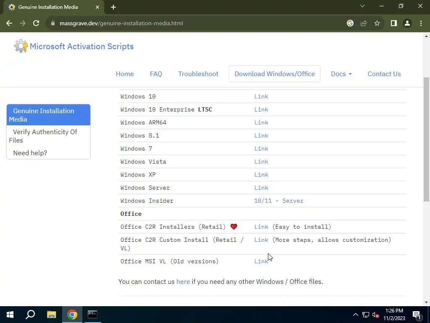This screenshot has height=323, width=430.
Task: Open Microsoft Activation Scripts title link
Action: [x=81, y=46]
